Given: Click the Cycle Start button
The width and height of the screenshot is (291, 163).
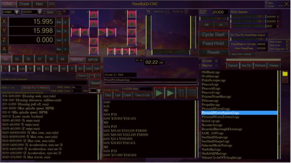Looking at the screenshot, I should coord(213,34).
